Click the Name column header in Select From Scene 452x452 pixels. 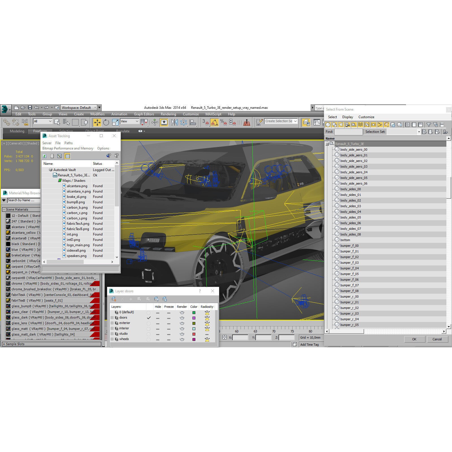tap(386, 139)
